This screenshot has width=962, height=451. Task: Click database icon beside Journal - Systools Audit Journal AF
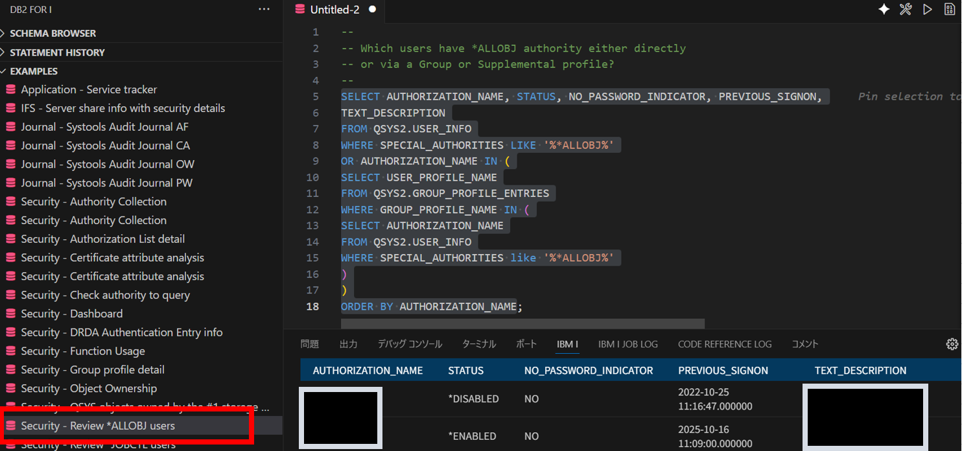[x=10, y=127]
